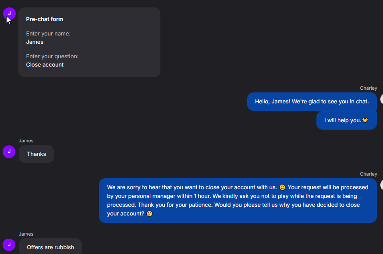Click the sad face emoji in closure message
Viewport: 383px width, 254px height.
(282, 187)
